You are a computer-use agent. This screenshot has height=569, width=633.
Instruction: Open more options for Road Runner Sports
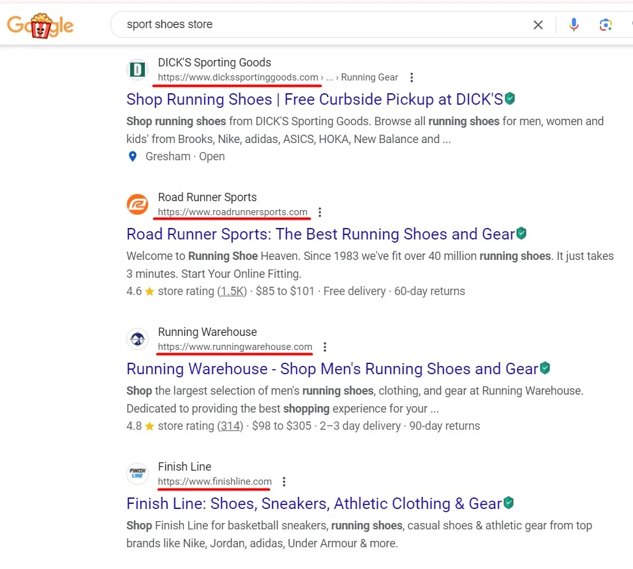click(x=320, y=212)
